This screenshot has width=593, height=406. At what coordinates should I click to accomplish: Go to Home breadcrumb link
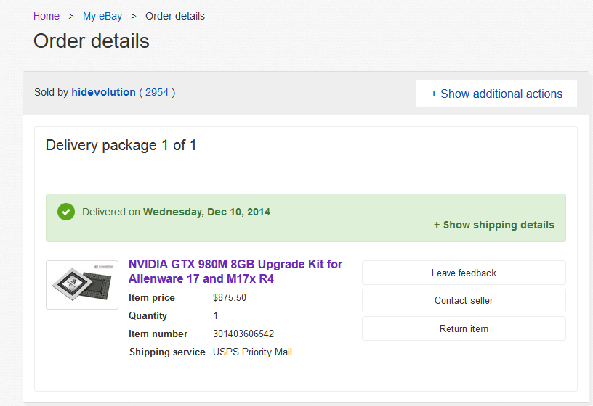click(x=46, y=16)
